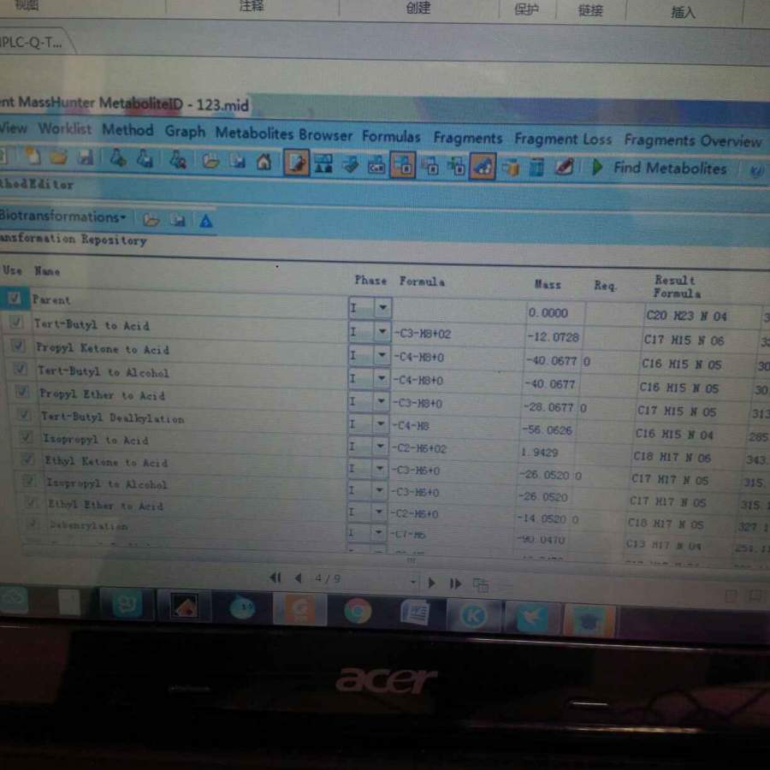Click the red pencil eraser toolbar icon
Viewport: 770px width, 770px height.
click(564, 168)
